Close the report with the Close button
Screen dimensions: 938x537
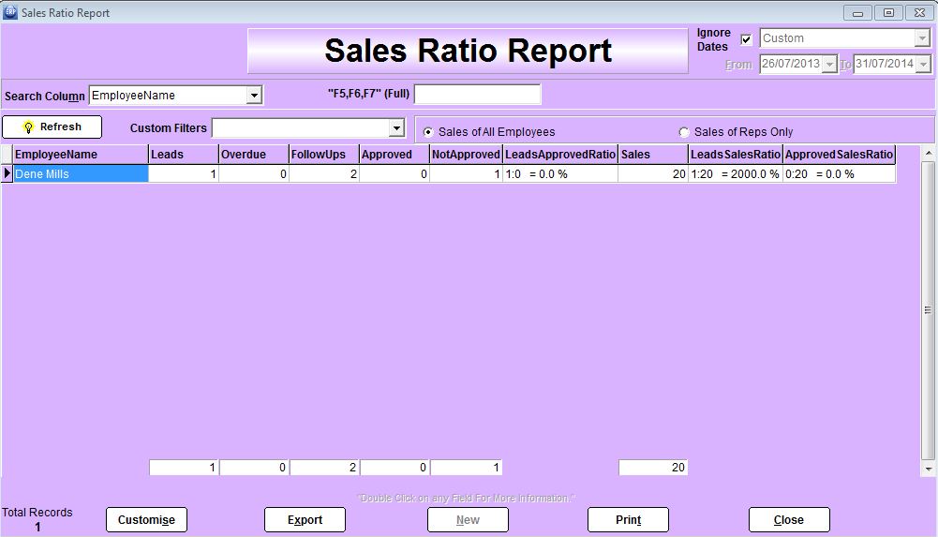click(x=788, y=520)
